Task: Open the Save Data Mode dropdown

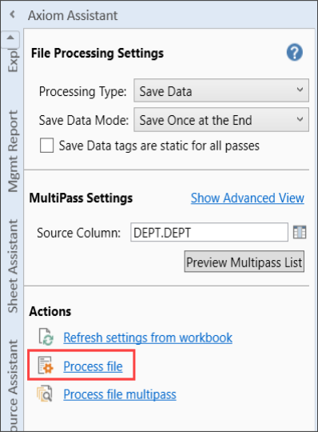Action: [x=221, y=119]
